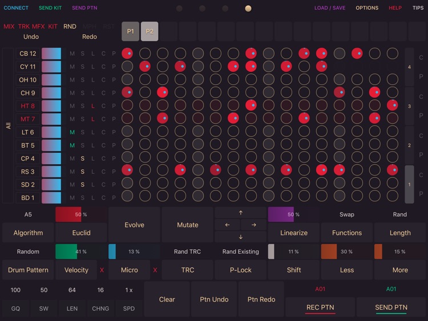The height and width of the screenshot is (321, 428).
Task: Disable solo S on CP 4
Action: coord(82,159)
